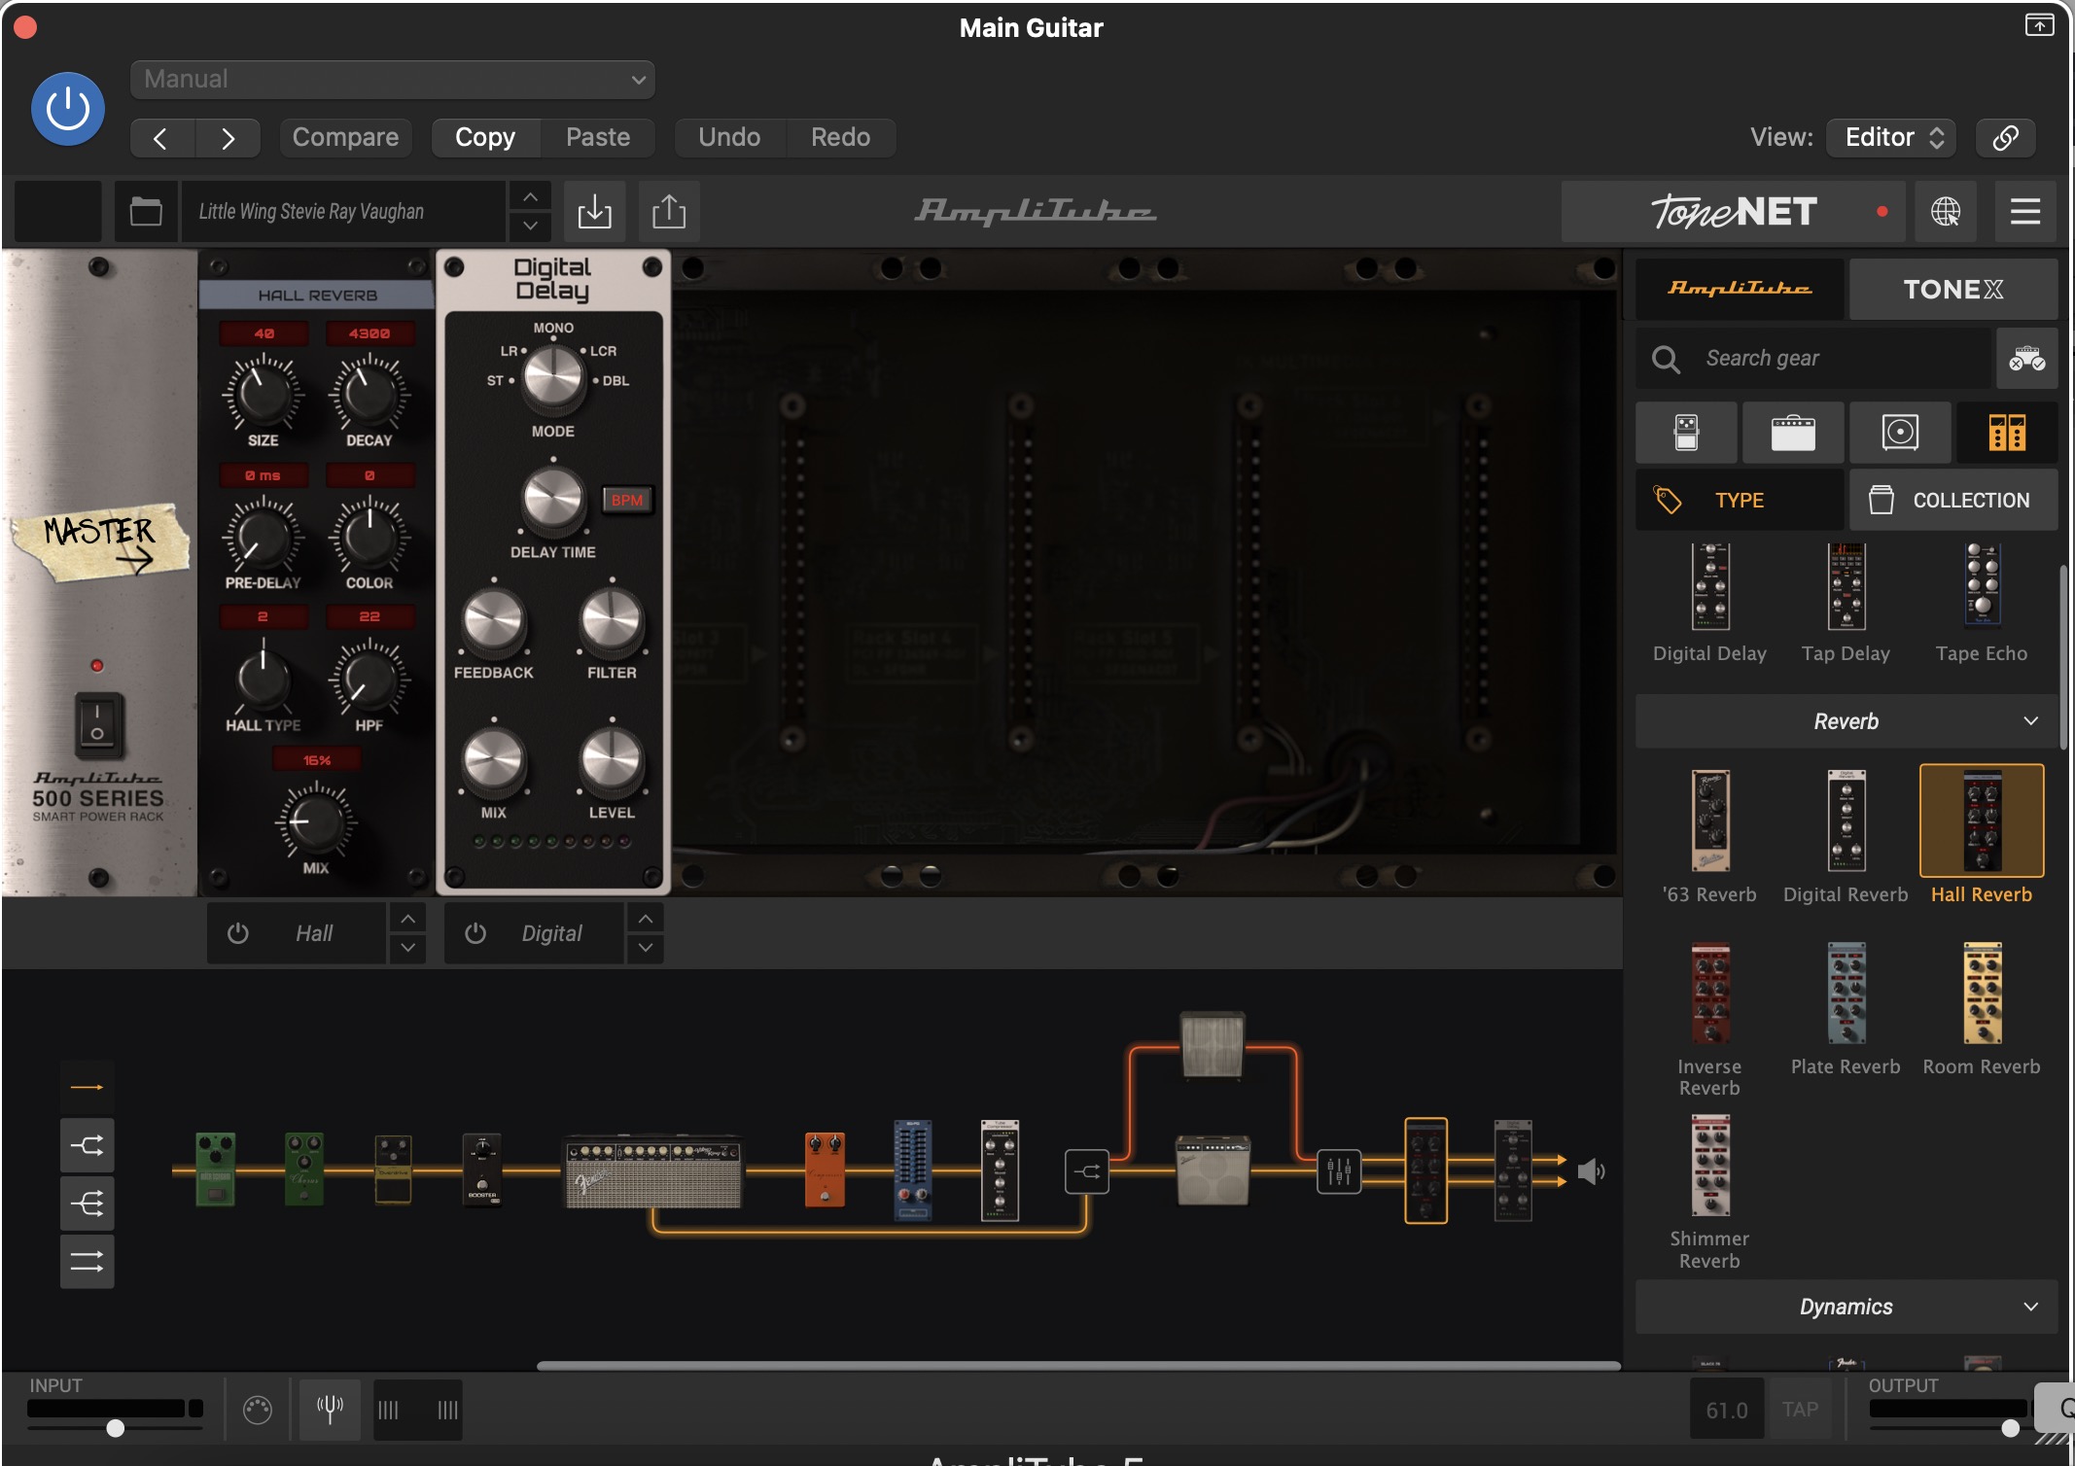The height and width of the screenshot is (1466, 2075).
Task: Switch to the COLLECTION tab
Action: [x=1952, y=500]
